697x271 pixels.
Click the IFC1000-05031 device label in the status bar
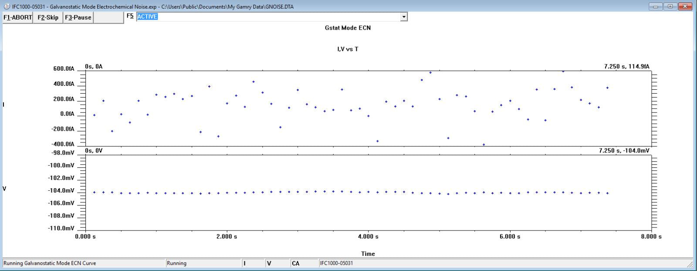click(336, 263)
